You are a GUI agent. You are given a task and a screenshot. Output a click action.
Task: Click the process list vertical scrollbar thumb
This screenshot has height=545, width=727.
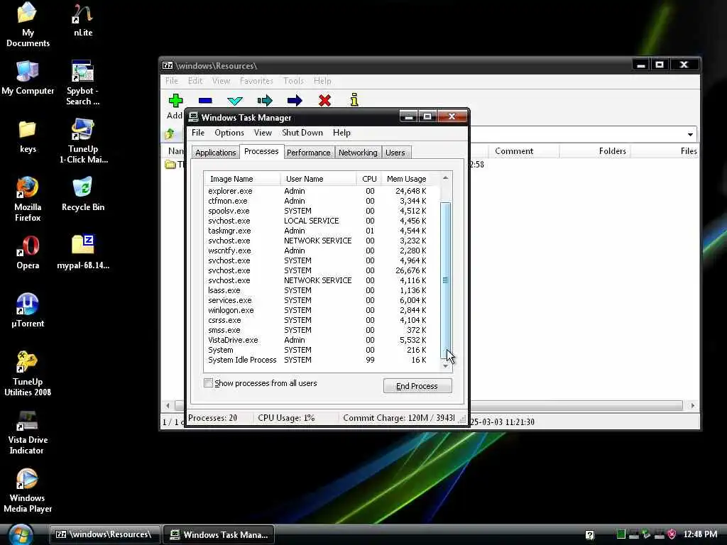point(445,280)
